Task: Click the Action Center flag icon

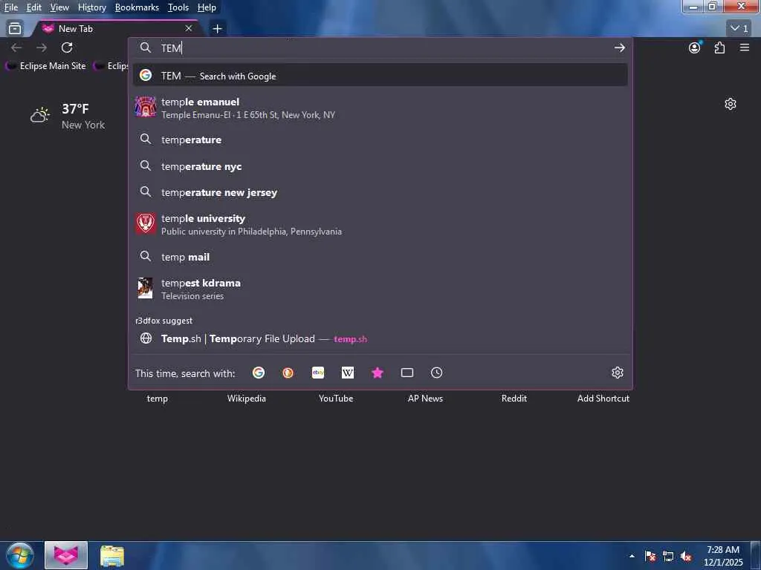Action: click(x=650, y=556)
